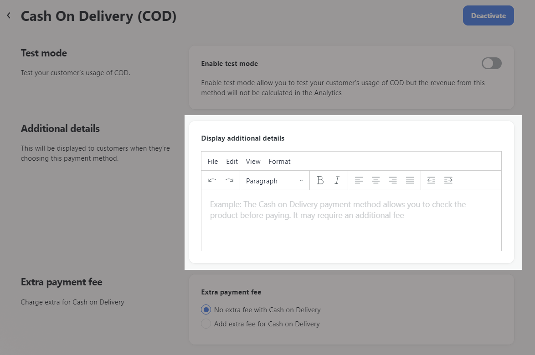Viewport: 535px width, 355px height.
Task: Align text to the right
Action: pyautogui.click(x=393, y=181)
